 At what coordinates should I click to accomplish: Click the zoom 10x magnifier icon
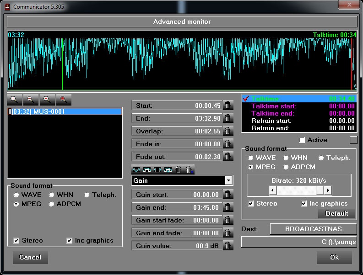[64, 100]
